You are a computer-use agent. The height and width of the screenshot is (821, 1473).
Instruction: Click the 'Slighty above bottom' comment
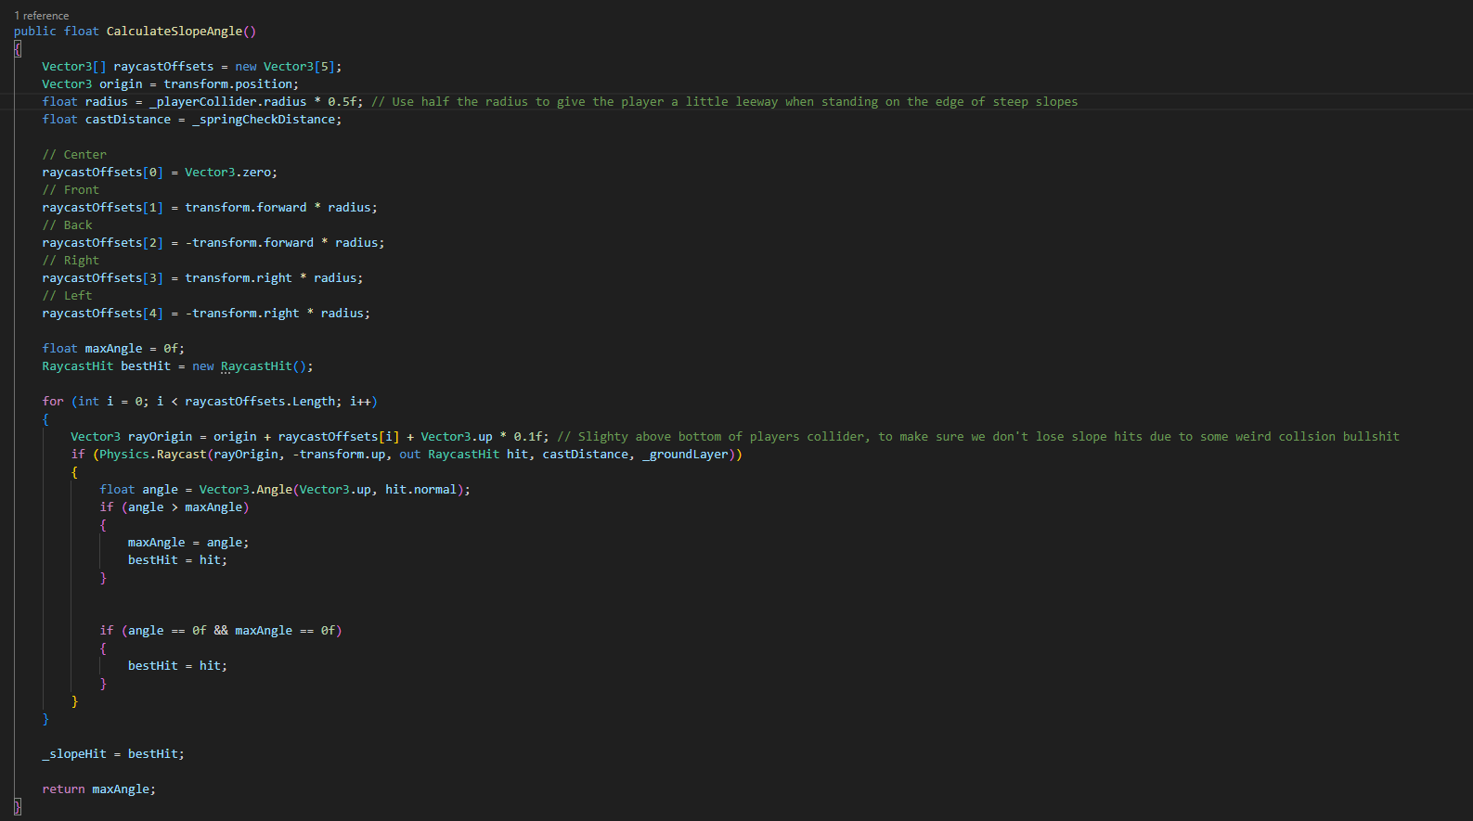[x=978, y=437]
